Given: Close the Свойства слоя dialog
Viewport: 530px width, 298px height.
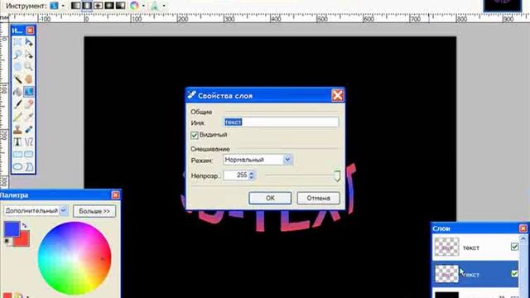Looking at the screenshot, I should click(337, 96).
